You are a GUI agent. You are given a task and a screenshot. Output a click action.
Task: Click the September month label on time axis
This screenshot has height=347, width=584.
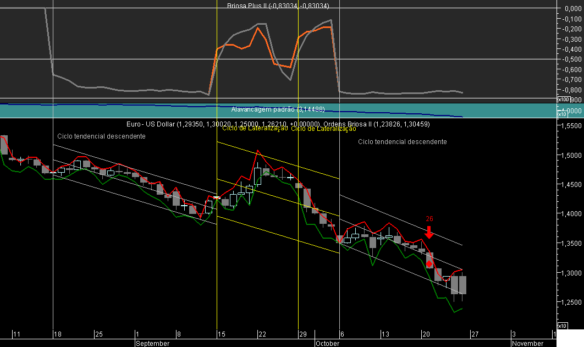click(x=153, y=343)
